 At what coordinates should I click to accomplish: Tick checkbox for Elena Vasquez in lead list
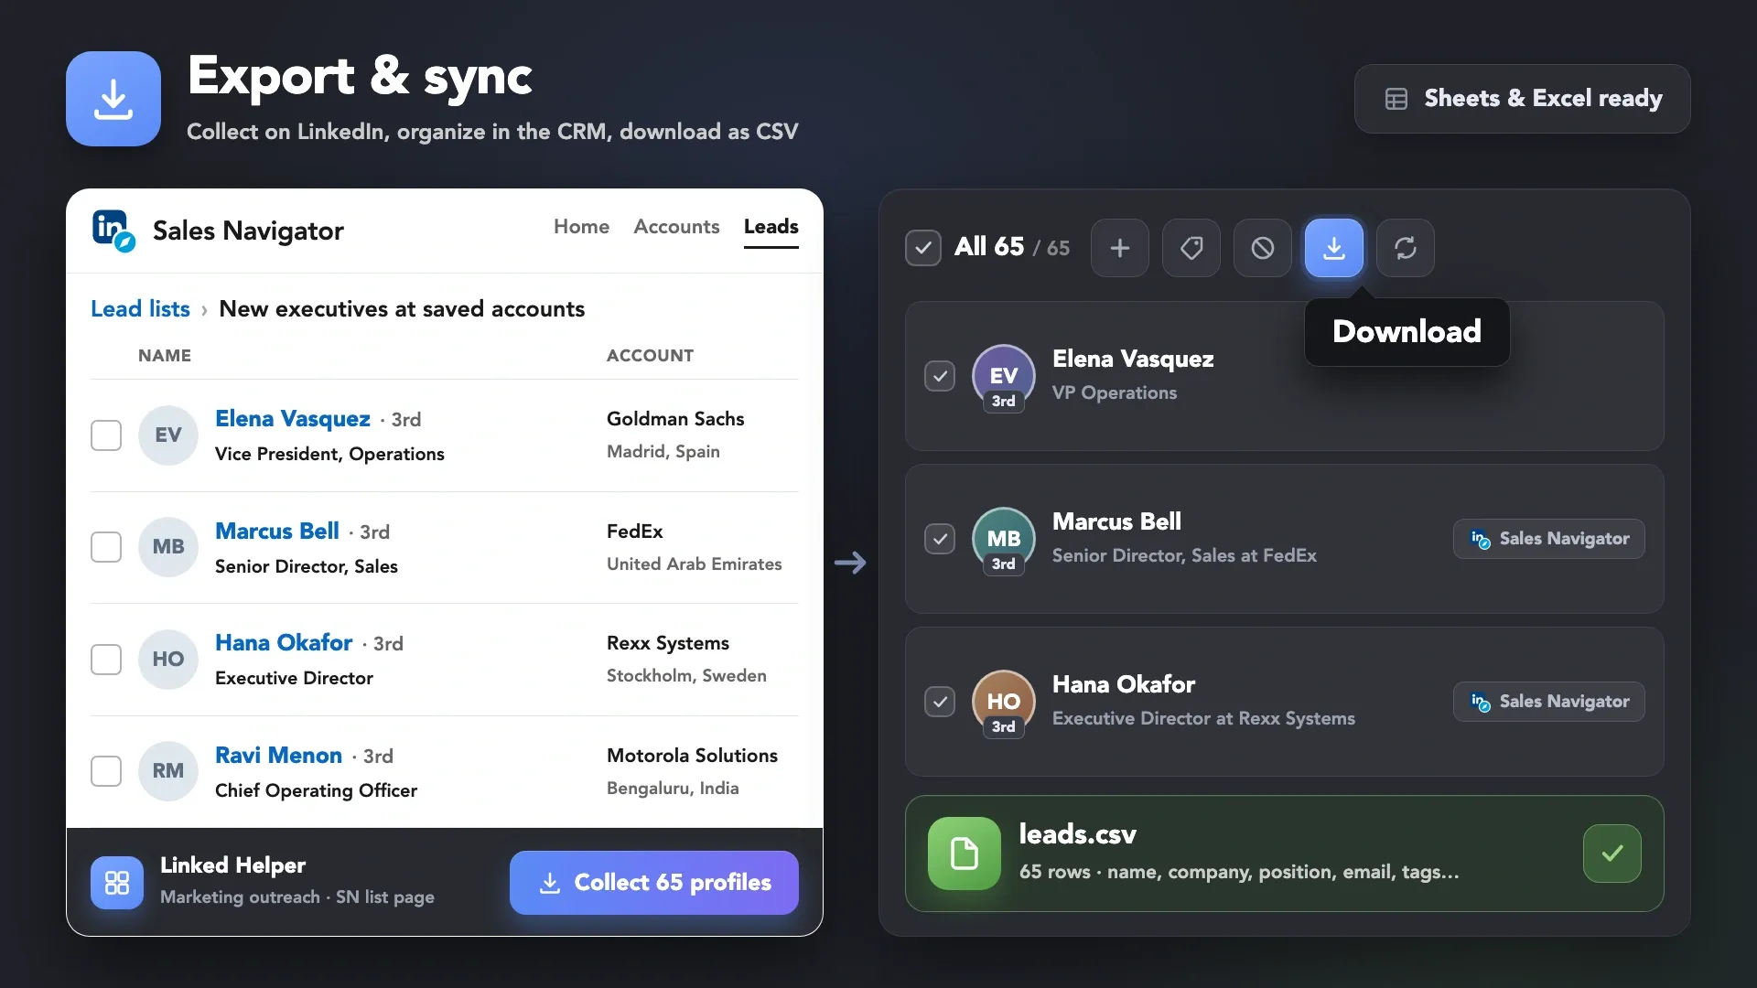click(106, 435)
